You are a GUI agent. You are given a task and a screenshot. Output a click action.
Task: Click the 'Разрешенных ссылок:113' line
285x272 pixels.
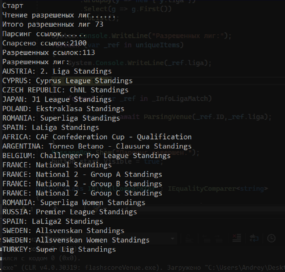(x=48, y=52)
